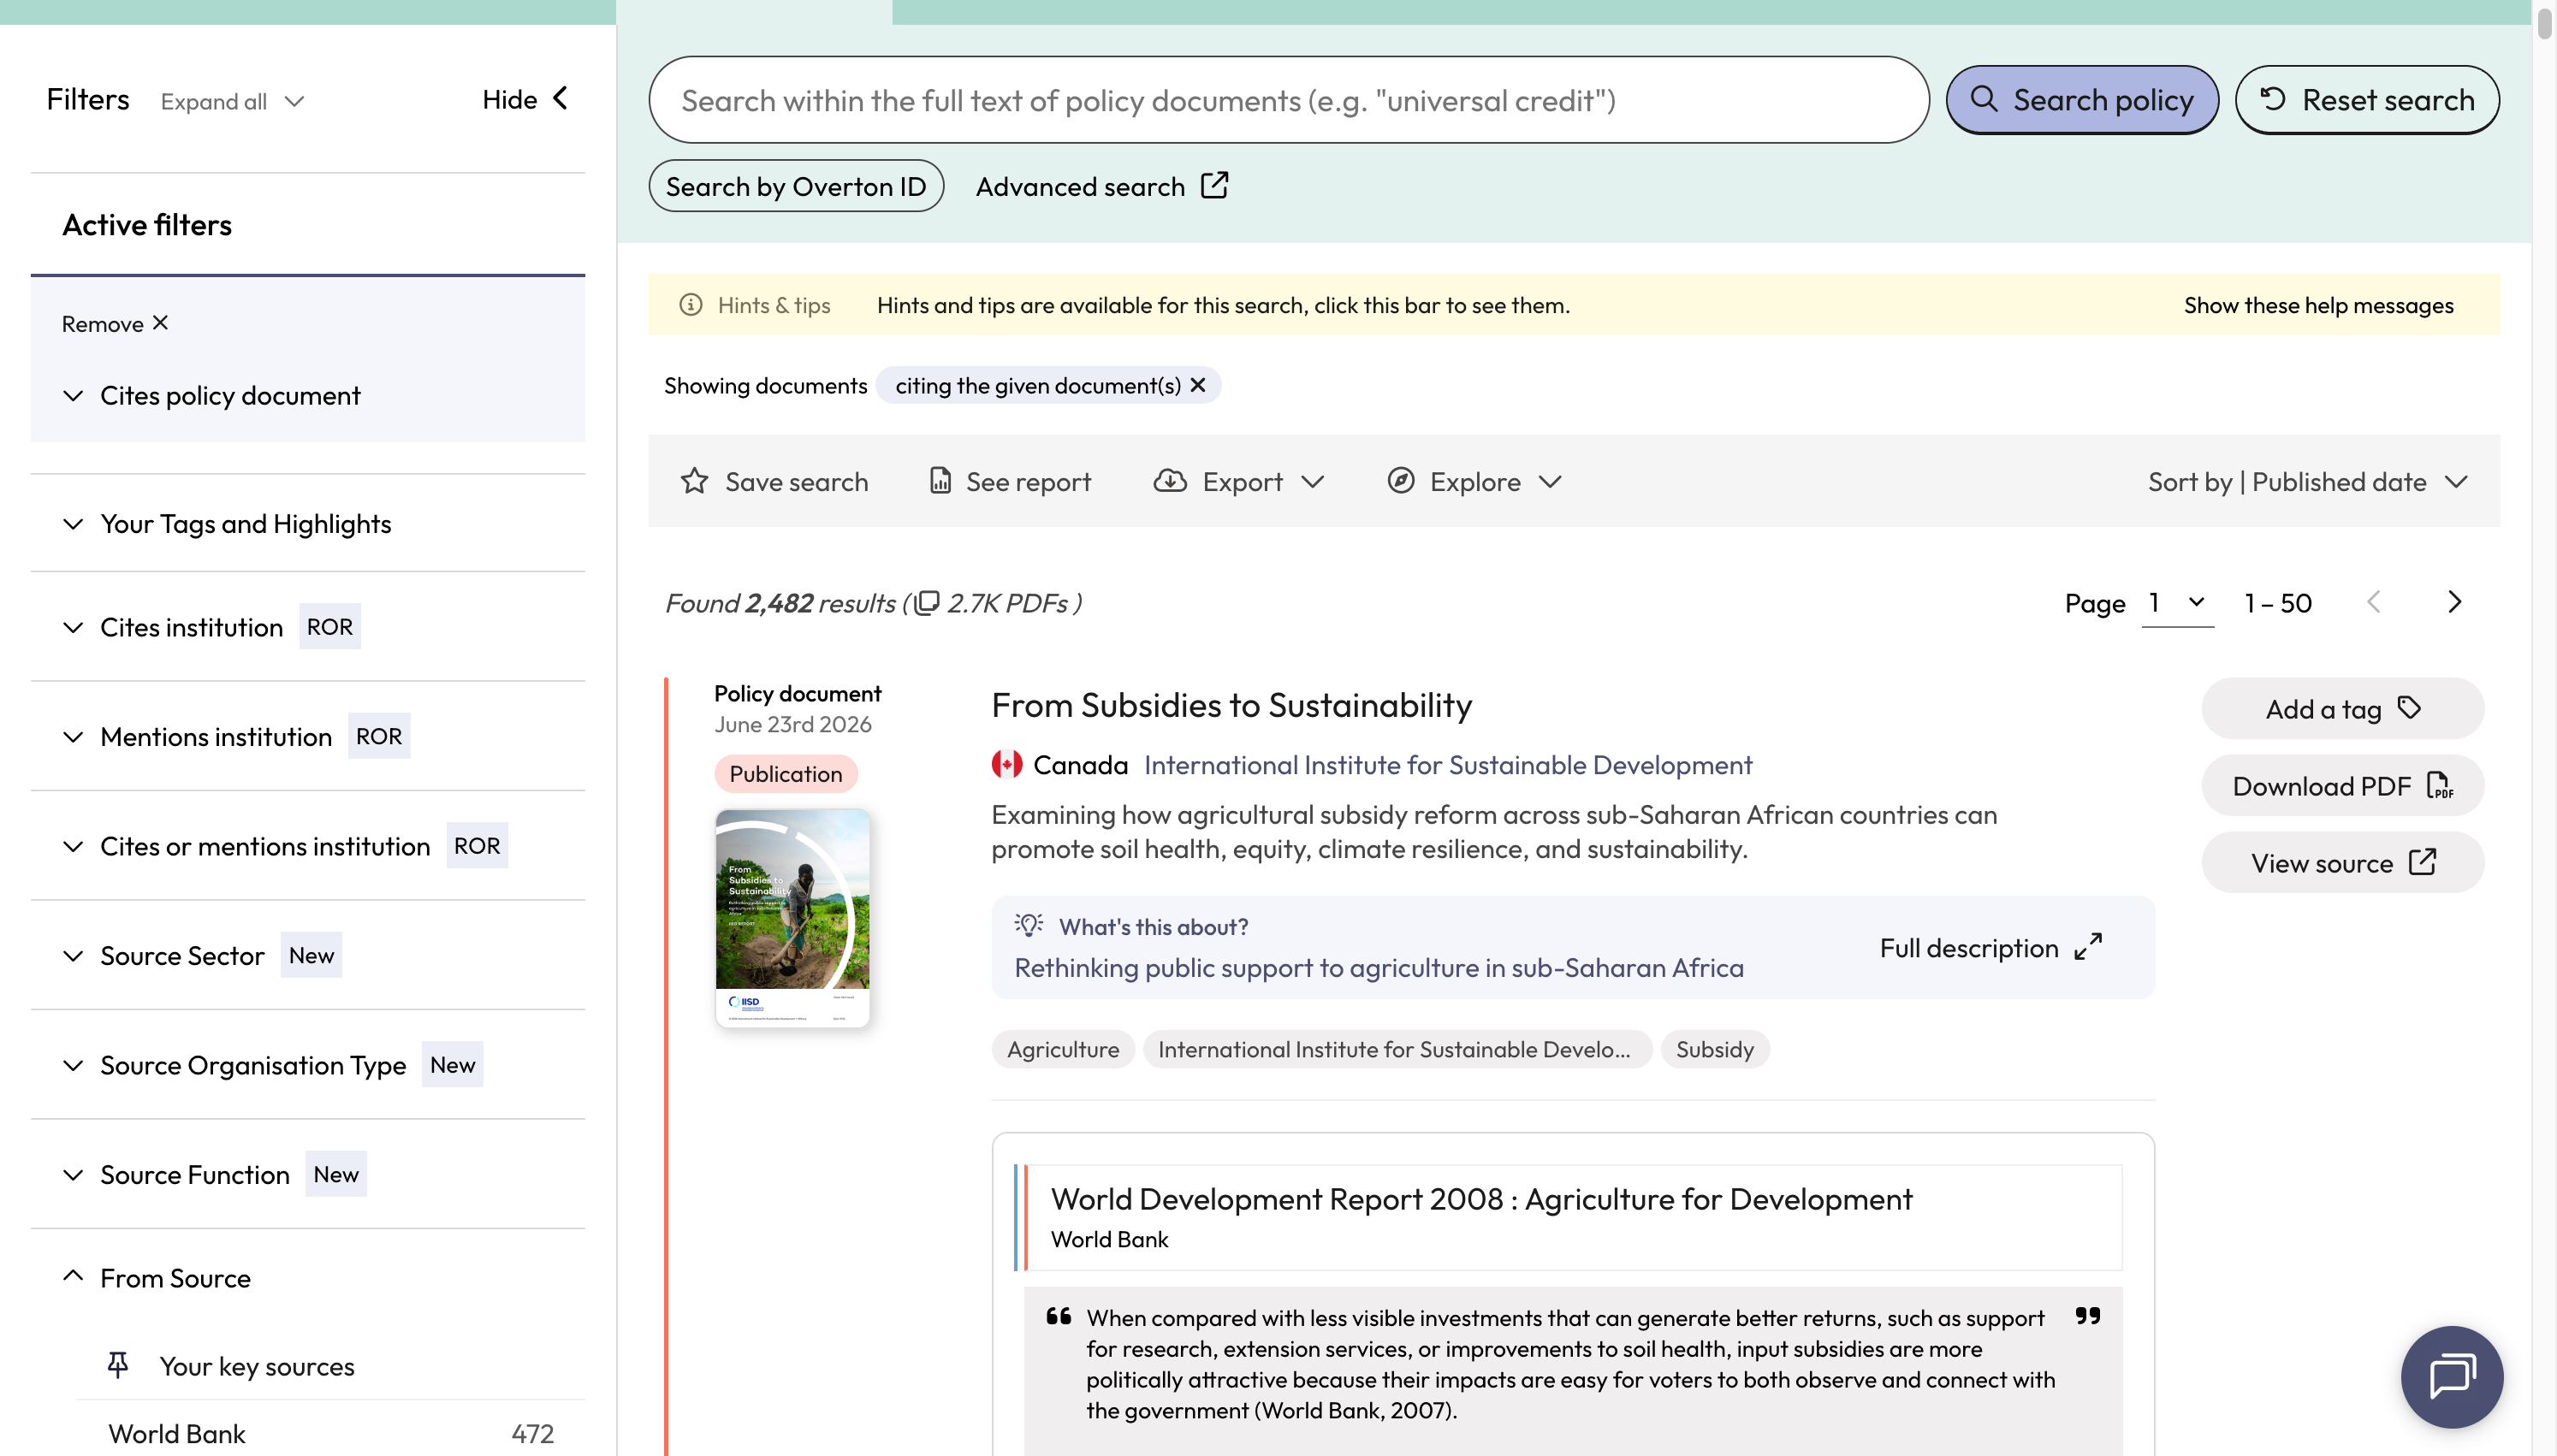The image size is (2557, 1456).
Task: Click the Advanced search external link icon
Action: click(1214, 186)
